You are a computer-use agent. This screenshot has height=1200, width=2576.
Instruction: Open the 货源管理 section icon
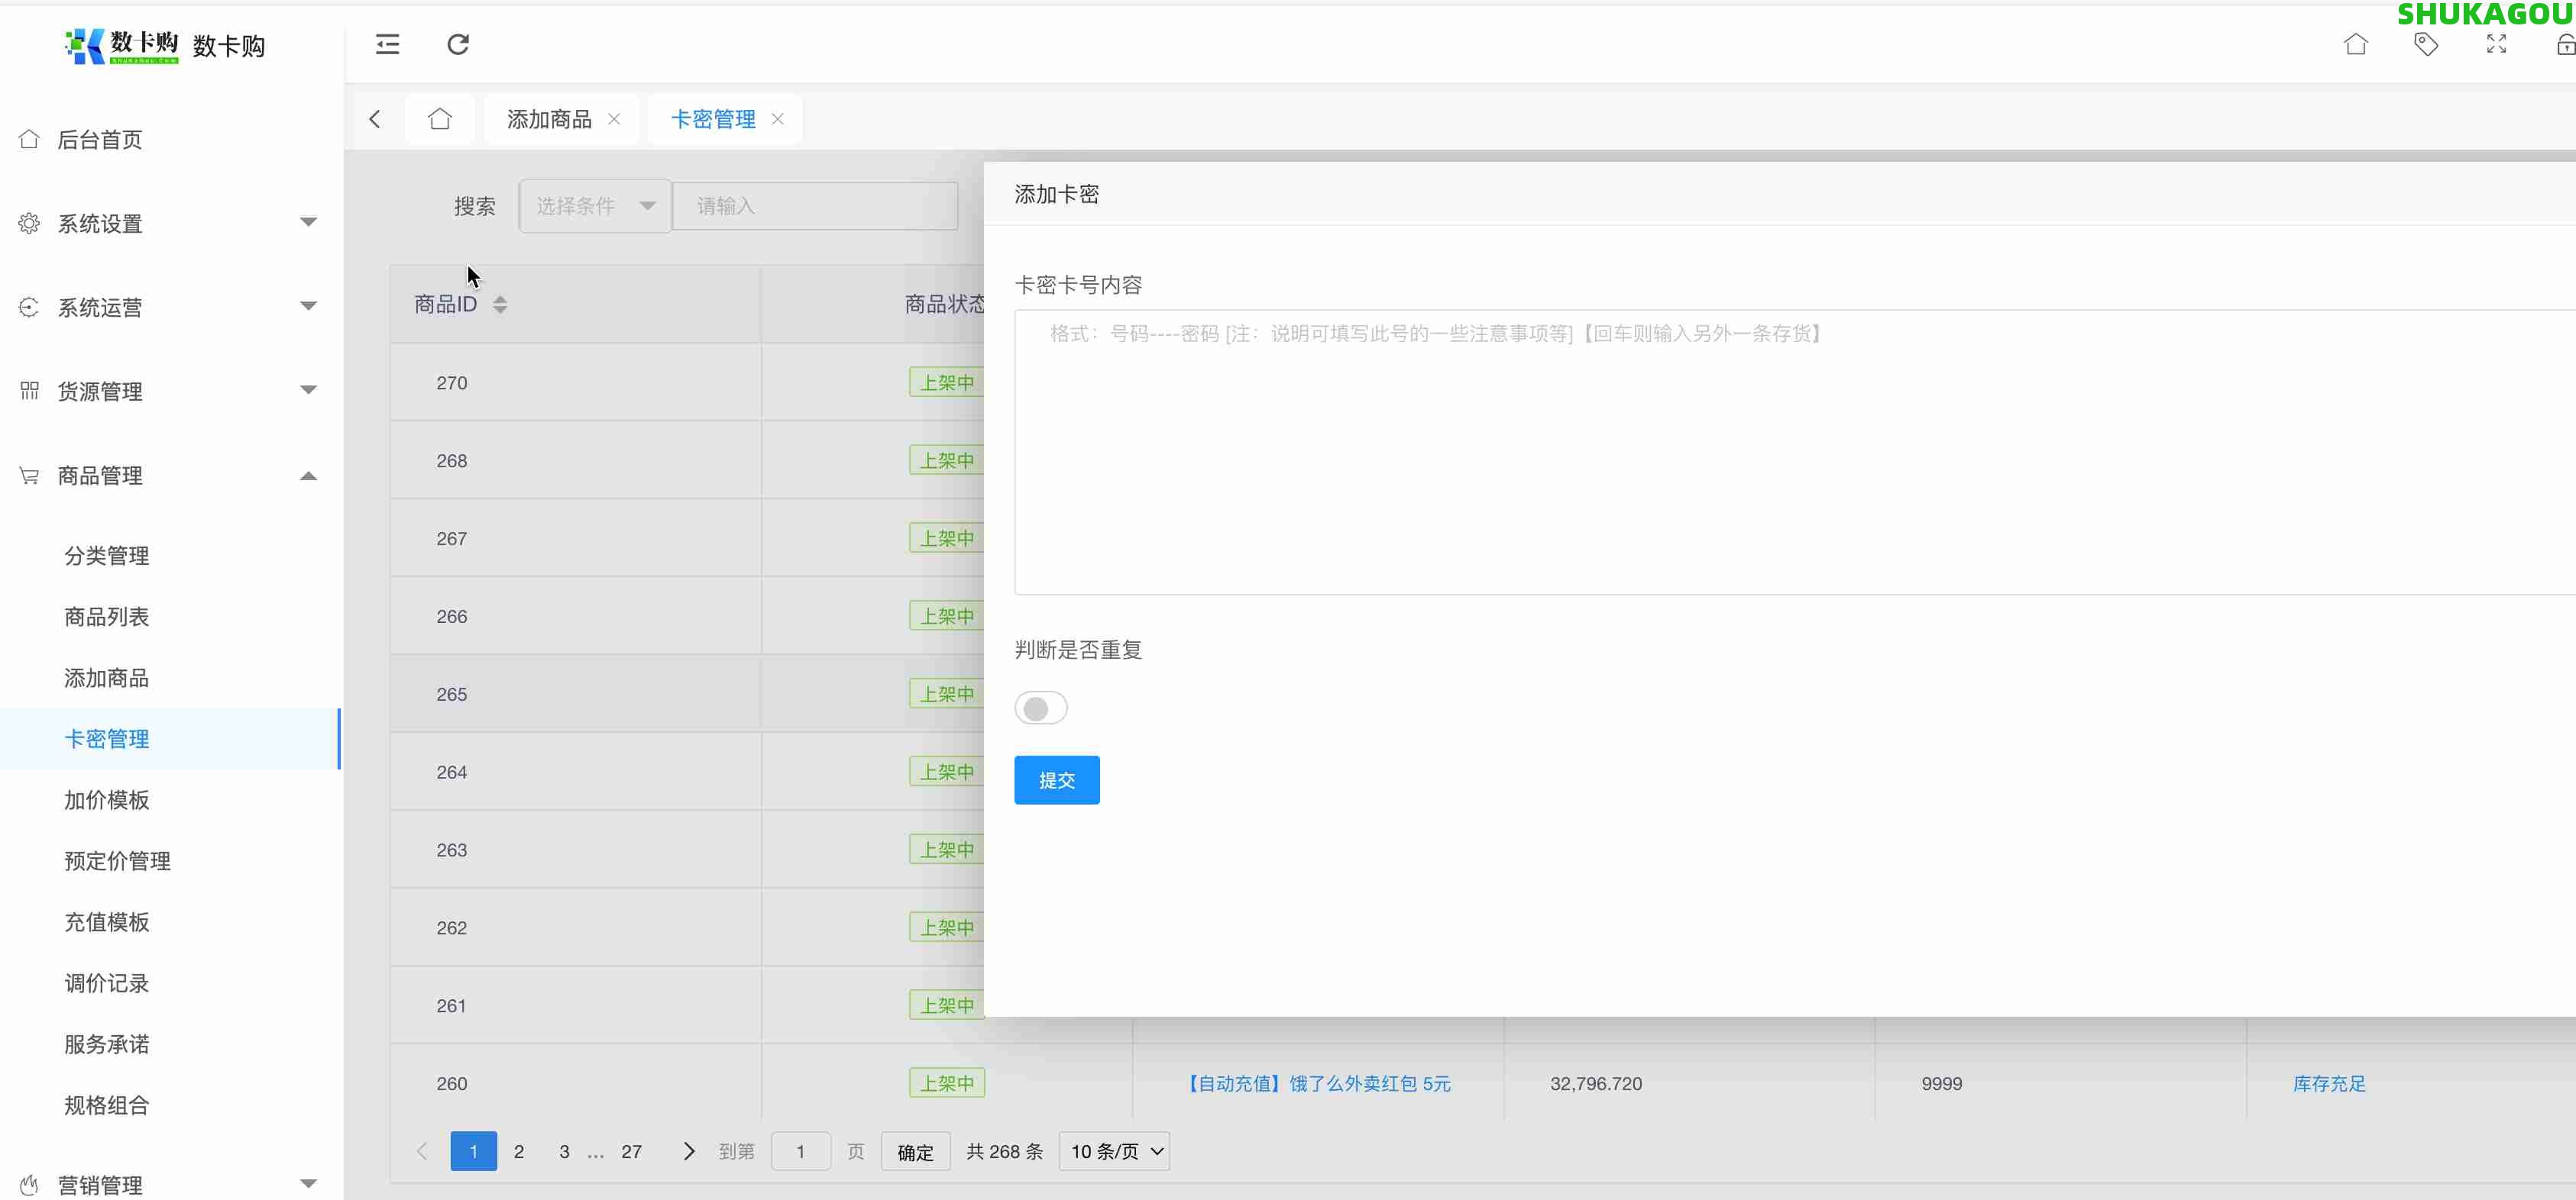point(28,391)
